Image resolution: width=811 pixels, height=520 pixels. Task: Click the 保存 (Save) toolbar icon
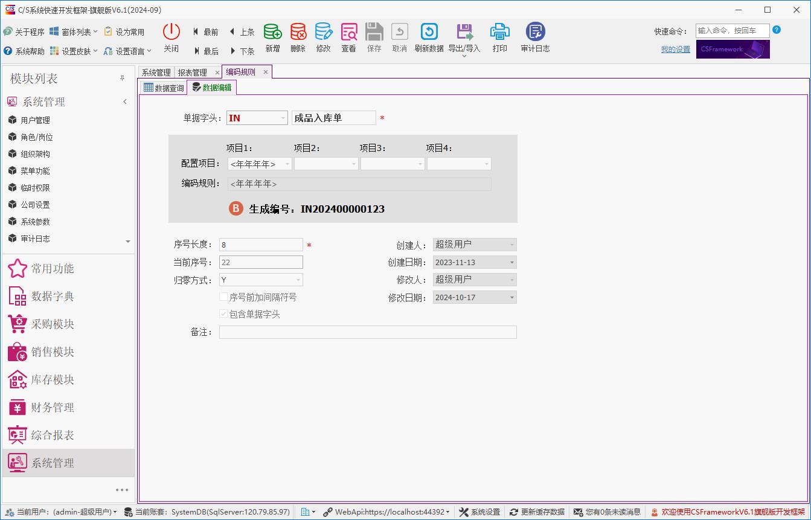tap(374, 37)
